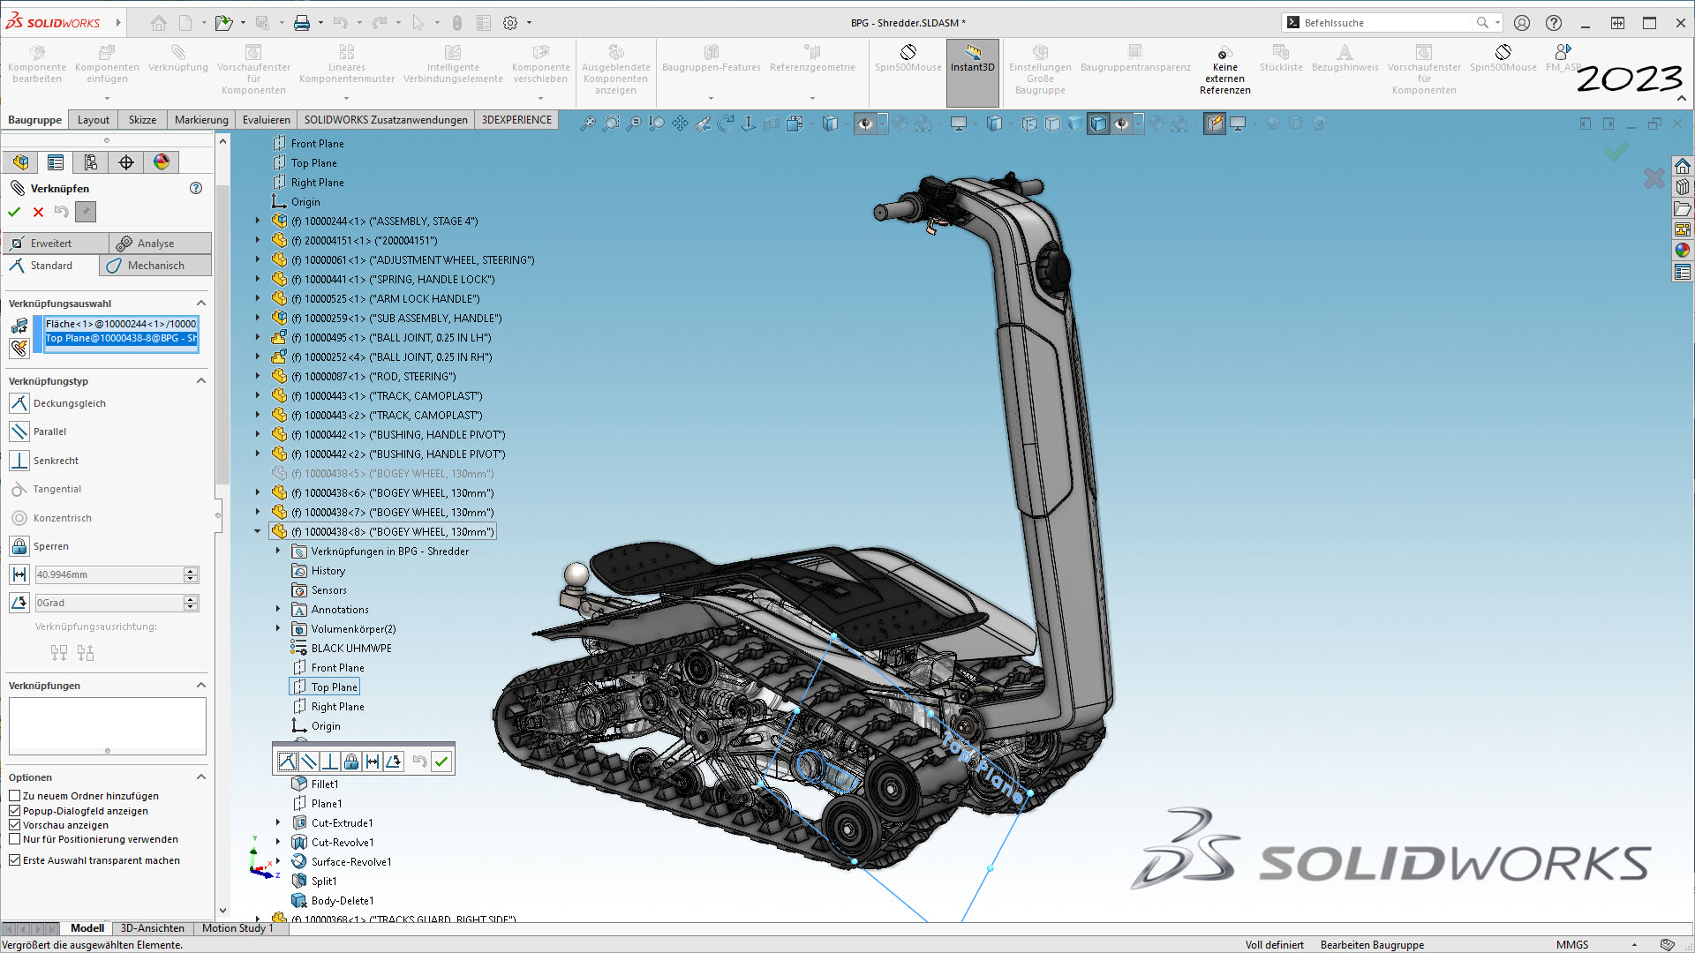
Task: Select the Deckungsgleich mate type
Action: 19,403
